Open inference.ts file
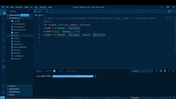 (x=20, y=44)
